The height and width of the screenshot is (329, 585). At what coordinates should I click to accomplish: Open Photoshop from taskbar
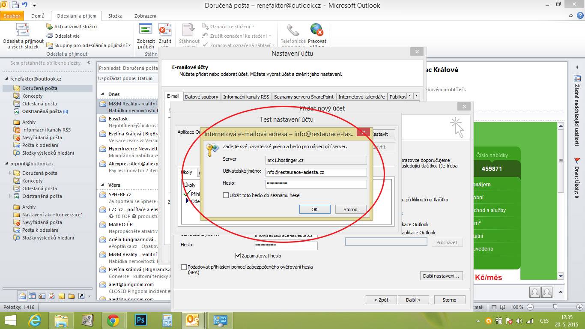[140, 320]
